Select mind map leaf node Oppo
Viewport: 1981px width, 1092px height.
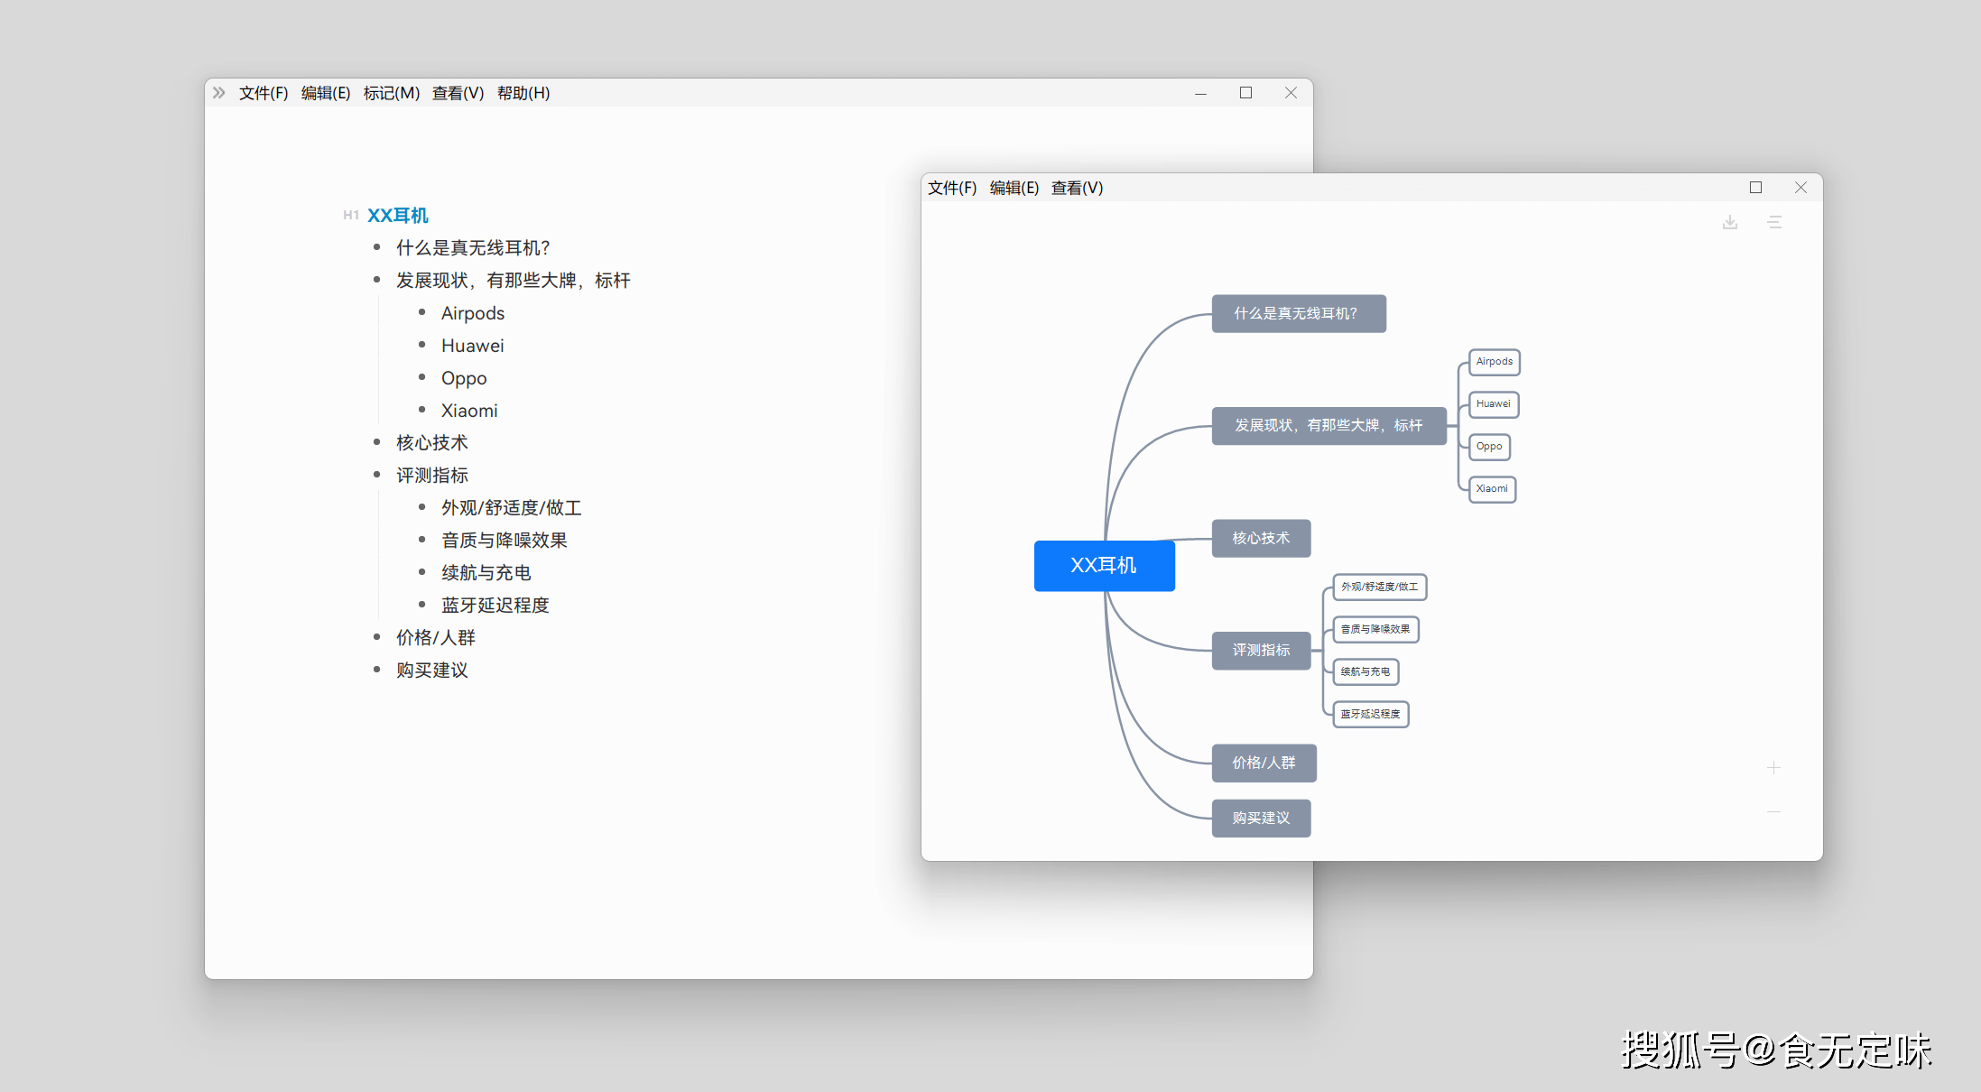tap(1489, 447)
